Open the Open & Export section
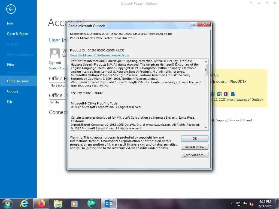Image resolution: width=279 pixels, height=209 pixels. click(x=18, y=33)
